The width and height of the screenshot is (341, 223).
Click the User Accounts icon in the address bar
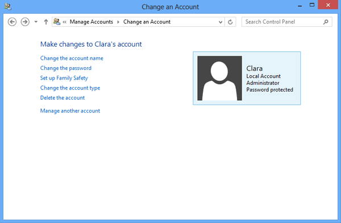click(x=57, y=22)
